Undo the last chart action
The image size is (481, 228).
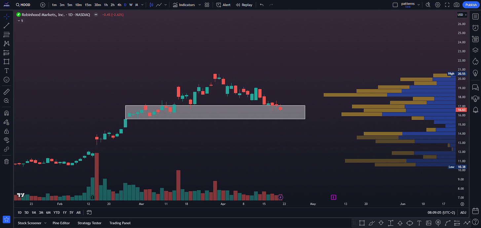click(262, 5)
